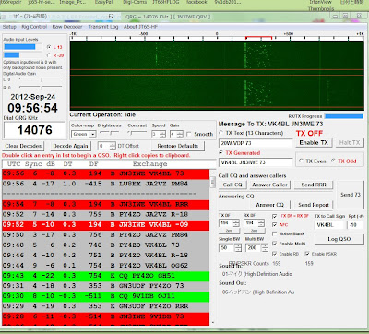Select the TX Text message option
The height and width of the screenshot is (334, 369).
(x=221, y=133)
